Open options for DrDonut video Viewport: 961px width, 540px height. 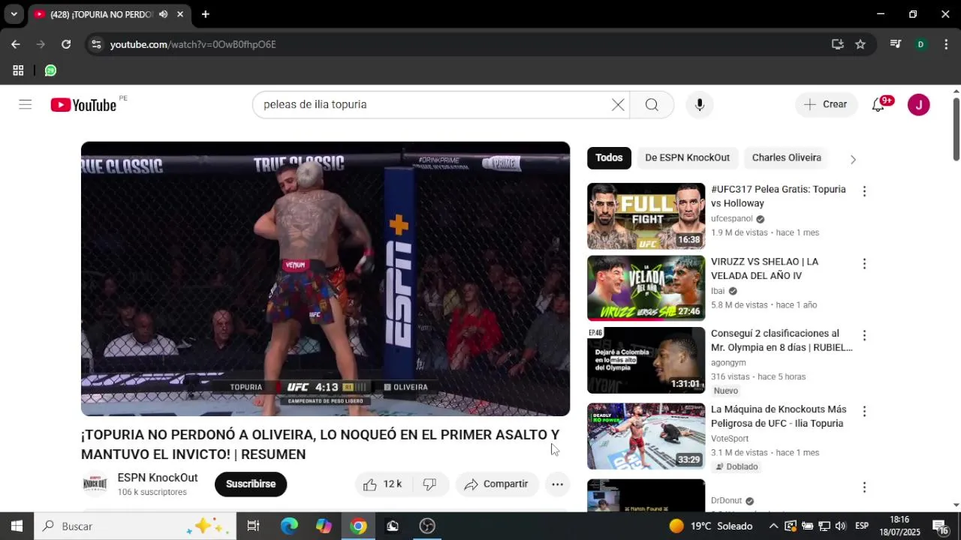864,487
